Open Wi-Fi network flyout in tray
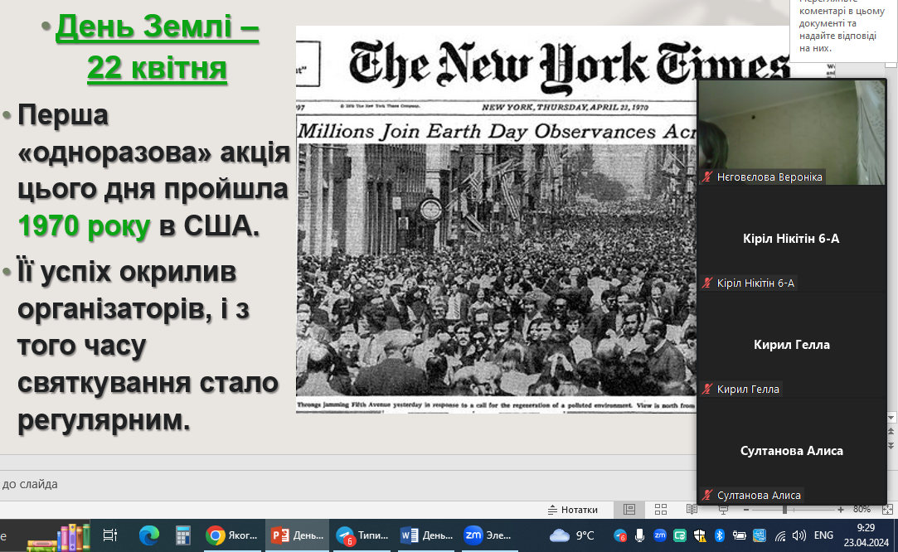The image size is (898, 552). 779,536
